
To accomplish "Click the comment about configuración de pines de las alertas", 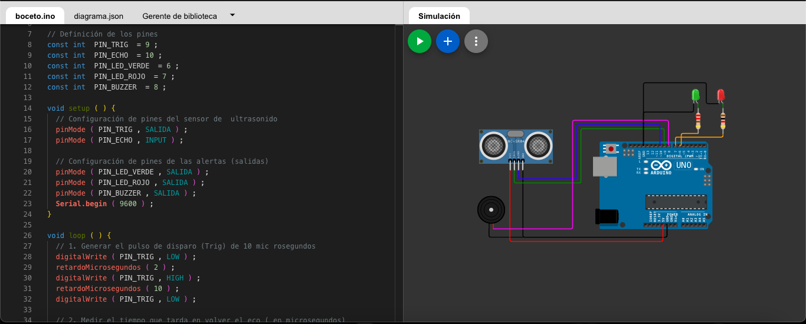I will click(x=162, y=161).
